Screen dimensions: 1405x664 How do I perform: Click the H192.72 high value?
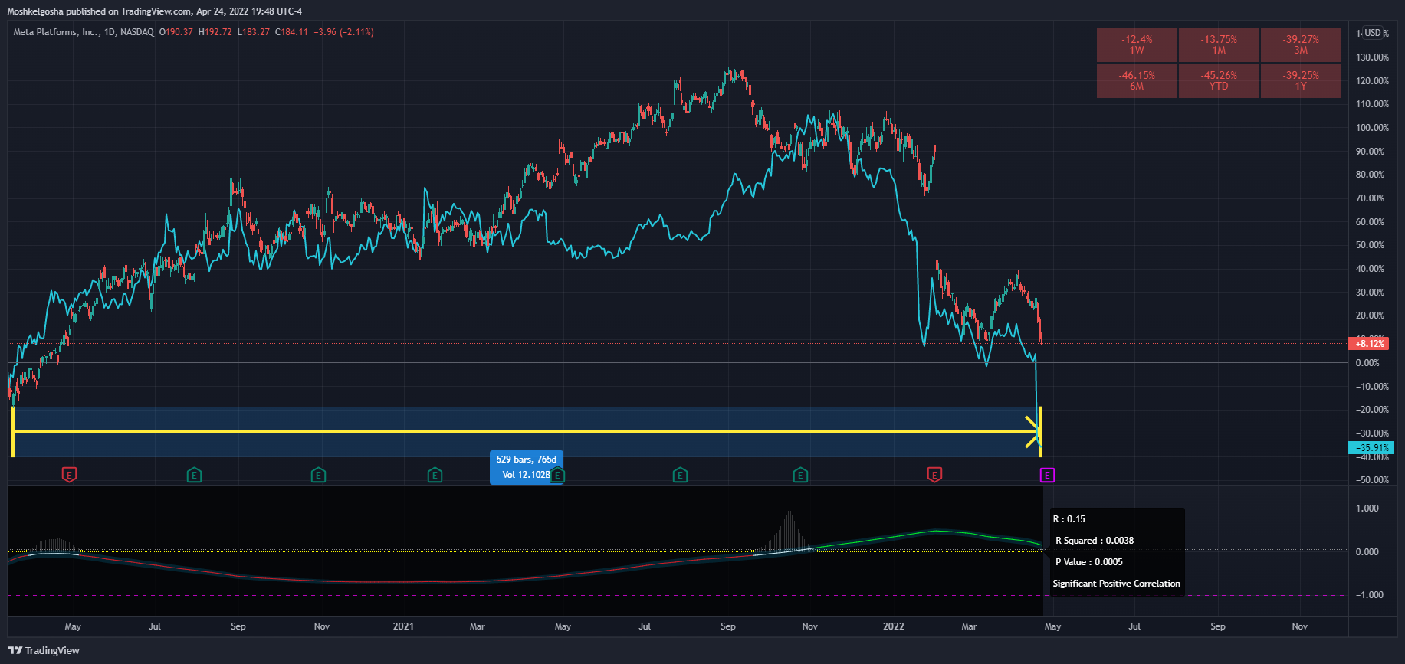215,32
